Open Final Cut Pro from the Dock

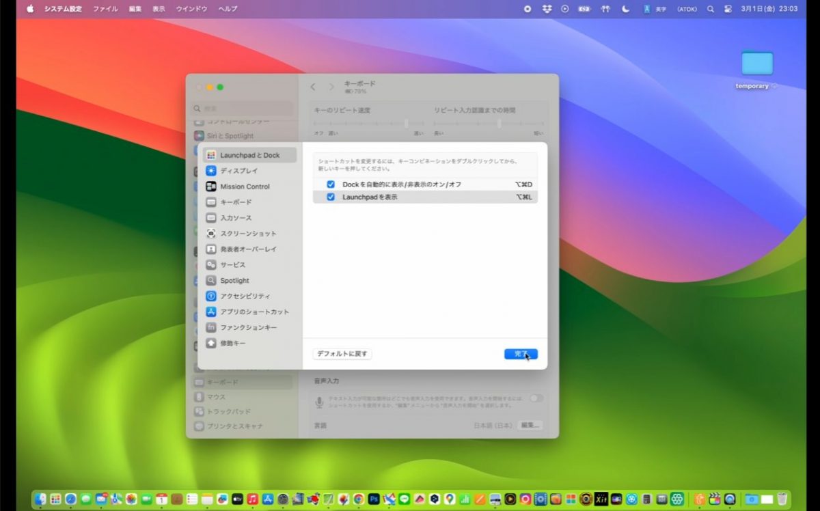(x=715, y=499)
